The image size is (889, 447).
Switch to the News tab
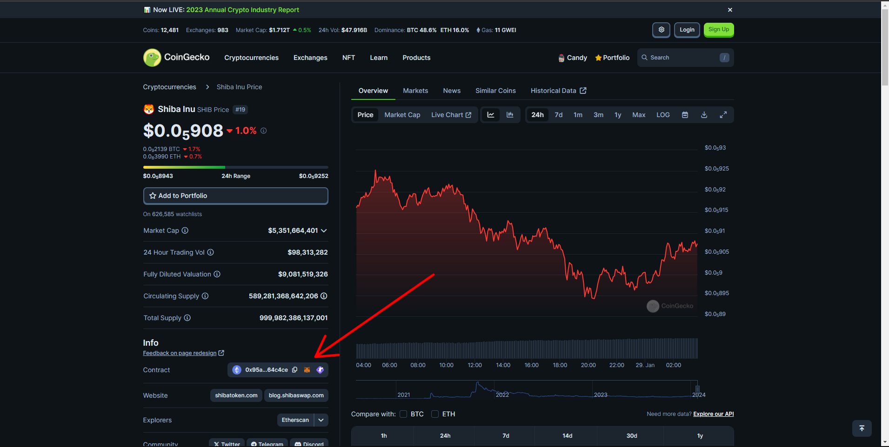click(452, 91)
